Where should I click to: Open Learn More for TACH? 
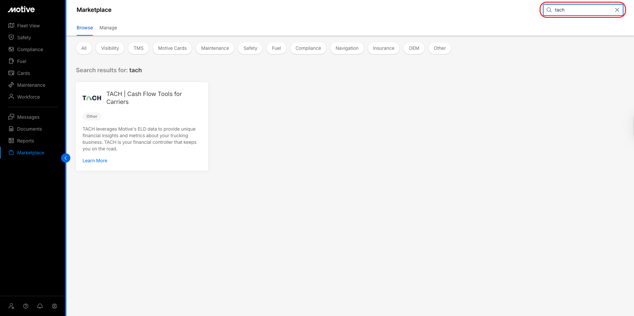tap(95, 161)
